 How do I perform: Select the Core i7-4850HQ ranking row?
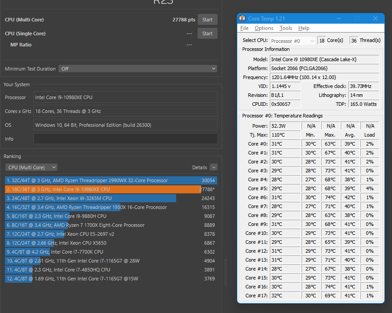[111, 270]
